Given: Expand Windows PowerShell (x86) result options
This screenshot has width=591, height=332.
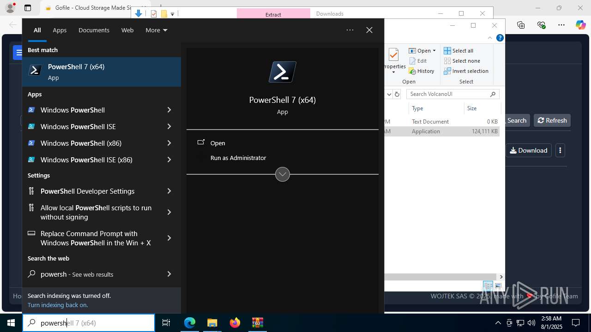Looking at the screenshot, I should click(x=169, y=143).
